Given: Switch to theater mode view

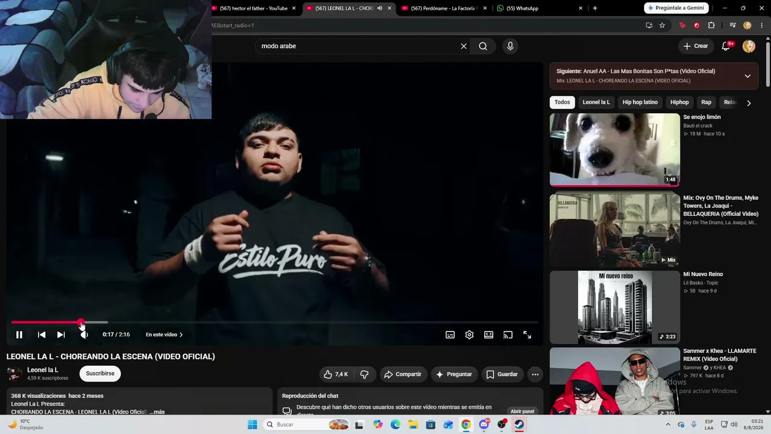Looking at the screenshot, I should (489, 335).
